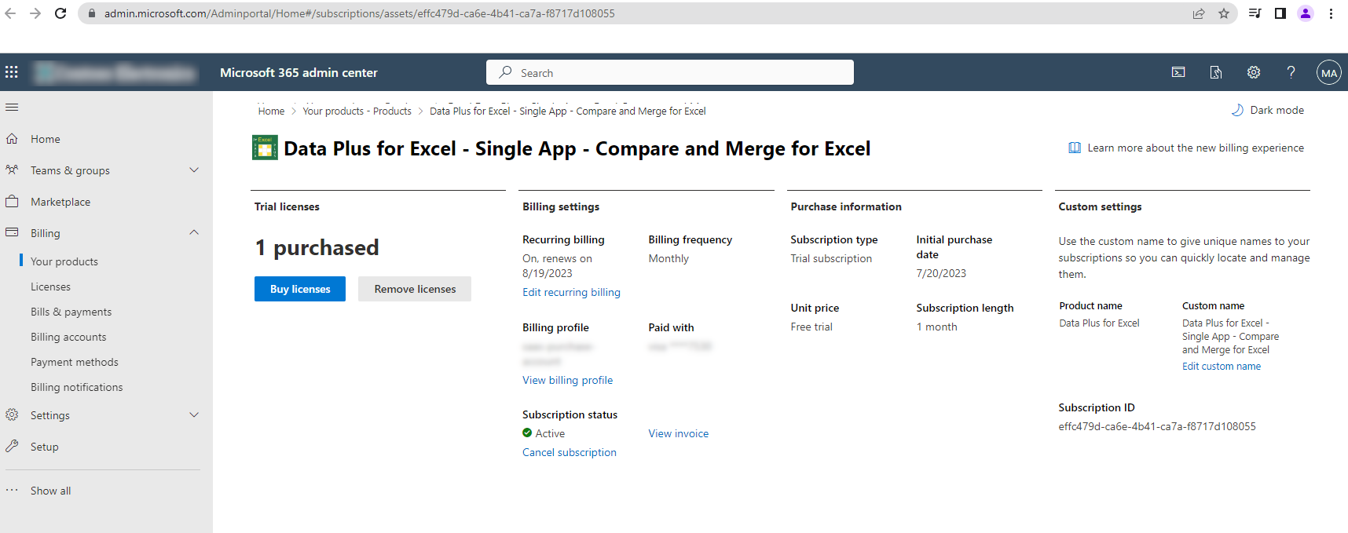The height and width of the screenshot is (533, 1348).
Task: Collapse the Billing section chevron
Action: (x=194, y=233)
